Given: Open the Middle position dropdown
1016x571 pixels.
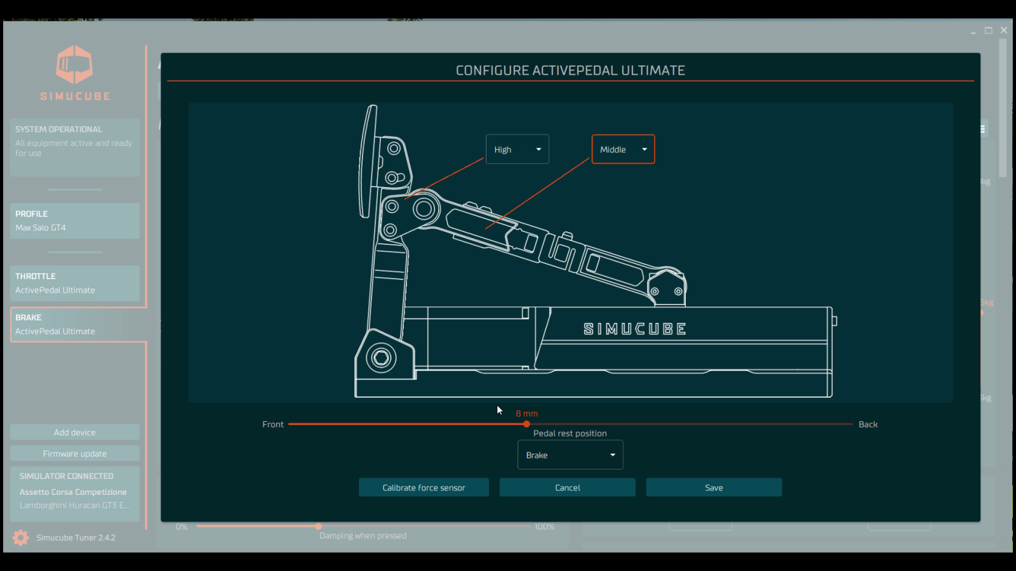Looking at the screenshot, I should [623, 149].
